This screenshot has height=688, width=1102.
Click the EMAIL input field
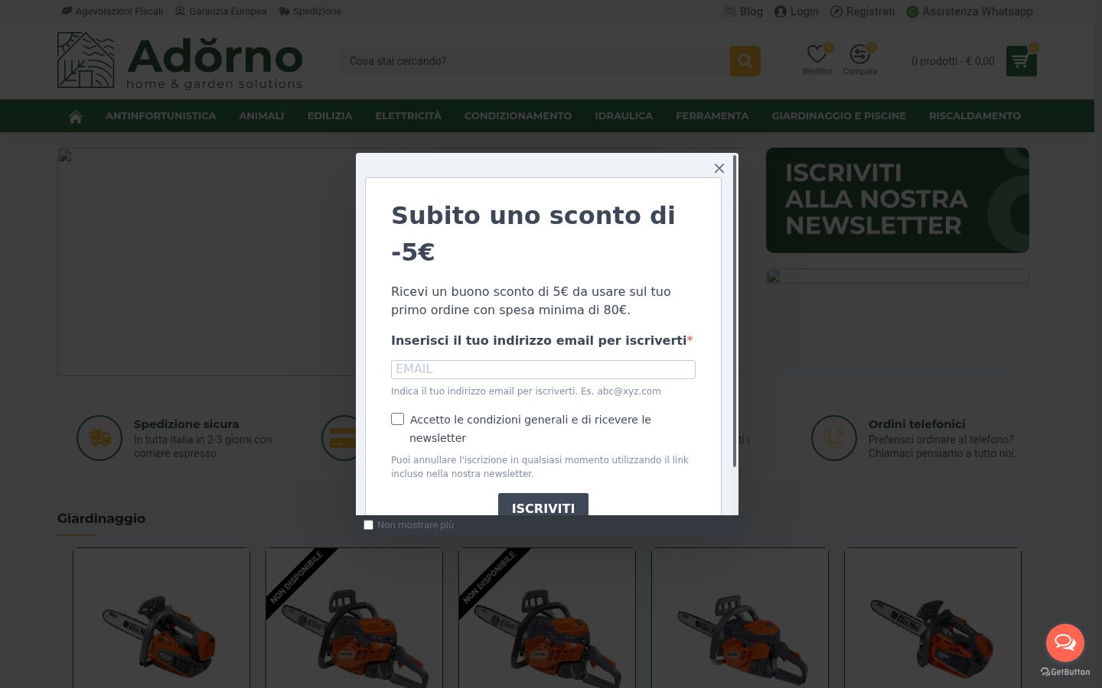tap(543, 369)
